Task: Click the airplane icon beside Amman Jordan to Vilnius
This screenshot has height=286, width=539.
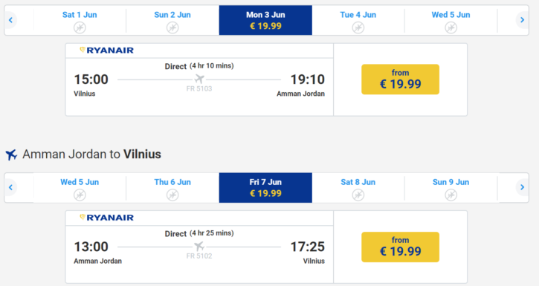Action: pos(11,155)
